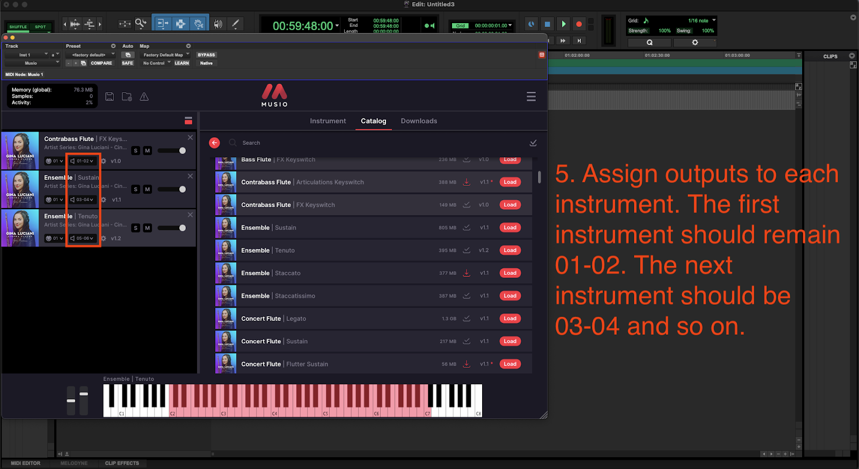
Task: Open the CLIP EFFECTS tab
Action: [122, 463]
